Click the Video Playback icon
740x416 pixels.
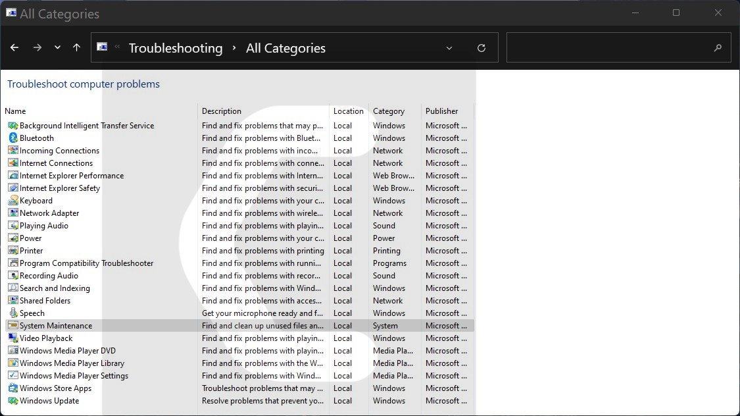coord(13,338)
